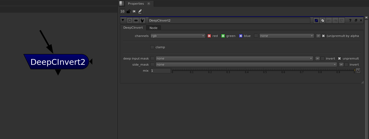
Task: Open the mix animation curve menu
Action: point(358,71)
